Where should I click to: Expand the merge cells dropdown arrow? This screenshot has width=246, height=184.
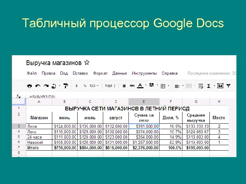tap(194, 86)
